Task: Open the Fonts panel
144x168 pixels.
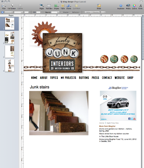Action: 140,7
